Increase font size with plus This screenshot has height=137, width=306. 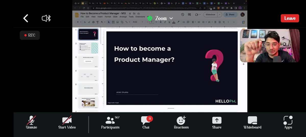[x=156, y=22]
